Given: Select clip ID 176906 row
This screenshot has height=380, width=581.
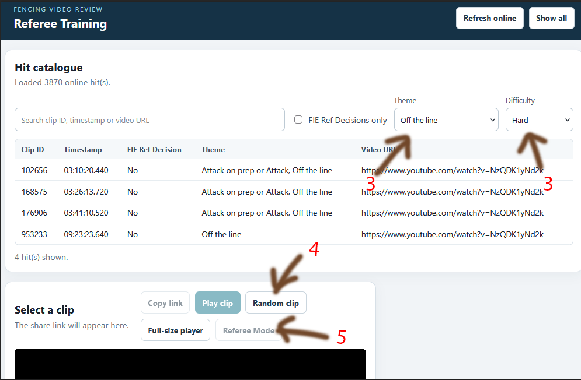Looking at the screenshot, I should [294, 213].
